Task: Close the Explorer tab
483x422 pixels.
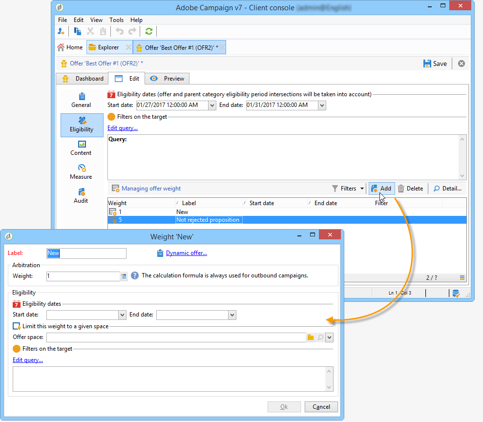Action: [128, 47]
